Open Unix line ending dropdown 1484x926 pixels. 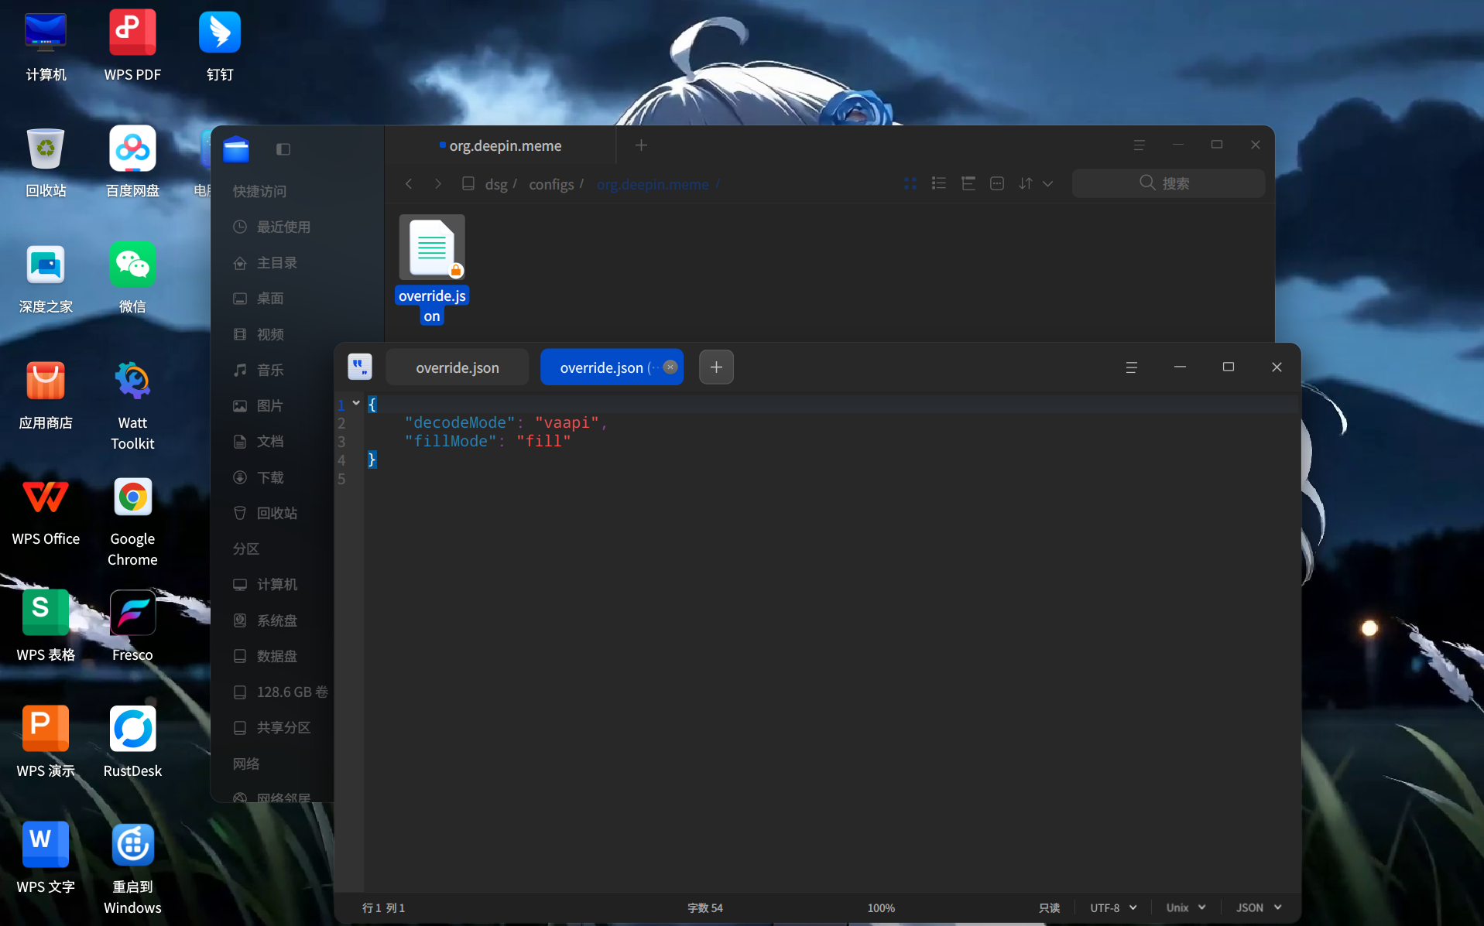(1186, 907)
